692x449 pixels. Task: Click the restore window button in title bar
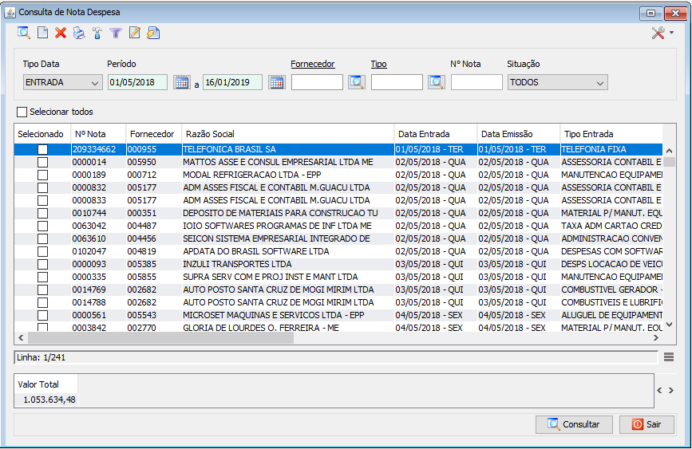[x=650, y=14]
